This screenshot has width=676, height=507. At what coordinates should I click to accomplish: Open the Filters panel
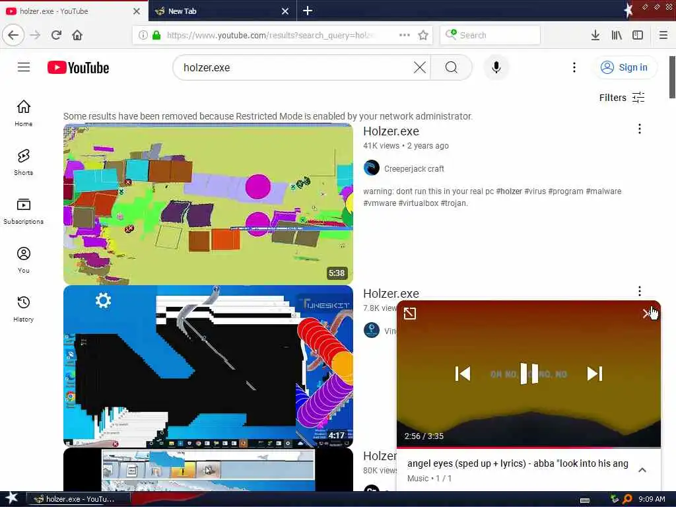point(622,98)
